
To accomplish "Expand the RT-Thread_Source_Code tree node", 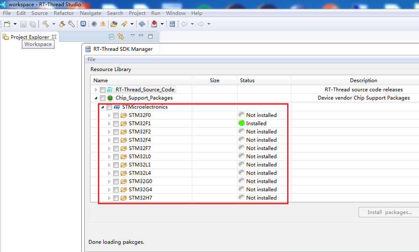I will (x=96, y=90).
